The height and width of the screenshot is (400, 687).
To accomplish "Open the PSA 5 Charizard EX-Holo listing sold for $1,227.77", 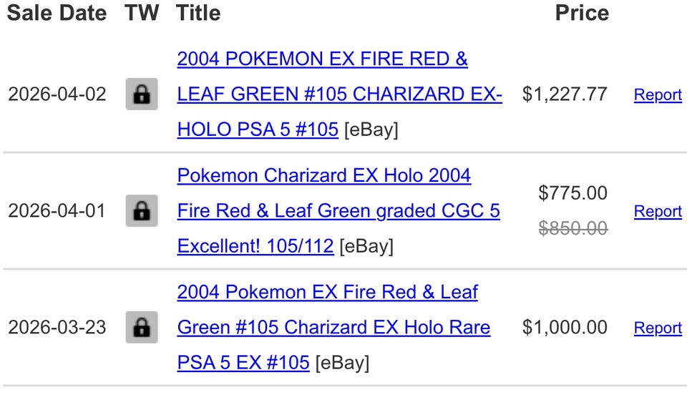I will coord(339,94).
